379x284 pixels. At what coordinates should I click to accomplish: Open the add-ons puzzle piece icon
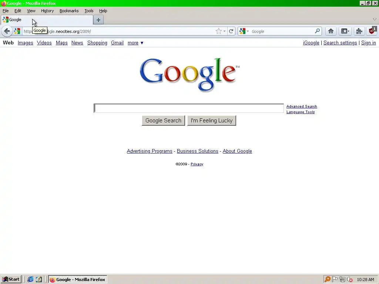coord(359,31)
